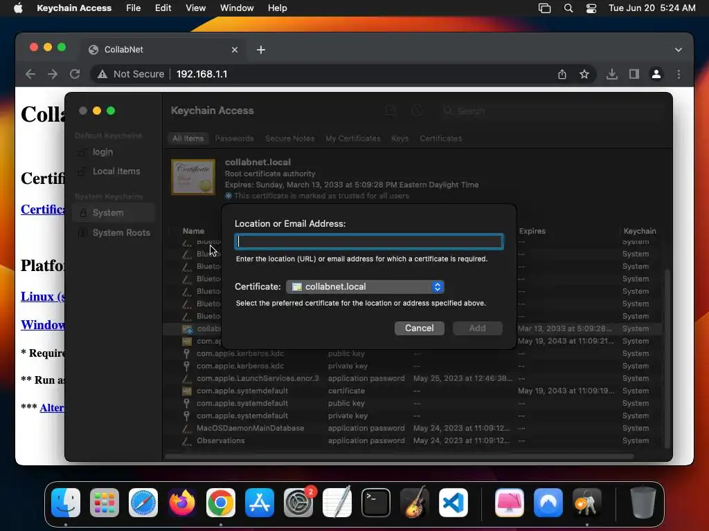Select the MacOSDaemonMainDatabase row
This screenshot has width=709, height=531.
(x=414, y=428)
